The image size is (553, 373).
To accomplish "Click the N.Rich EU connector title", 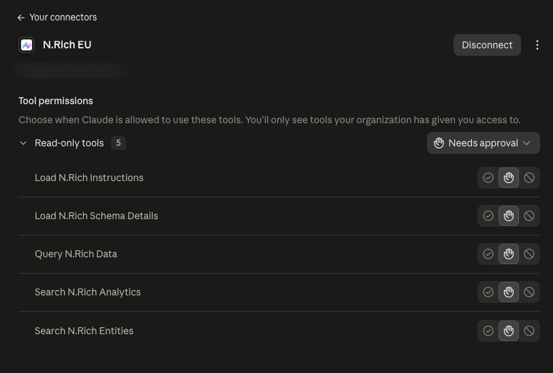I will pos(67,45).
